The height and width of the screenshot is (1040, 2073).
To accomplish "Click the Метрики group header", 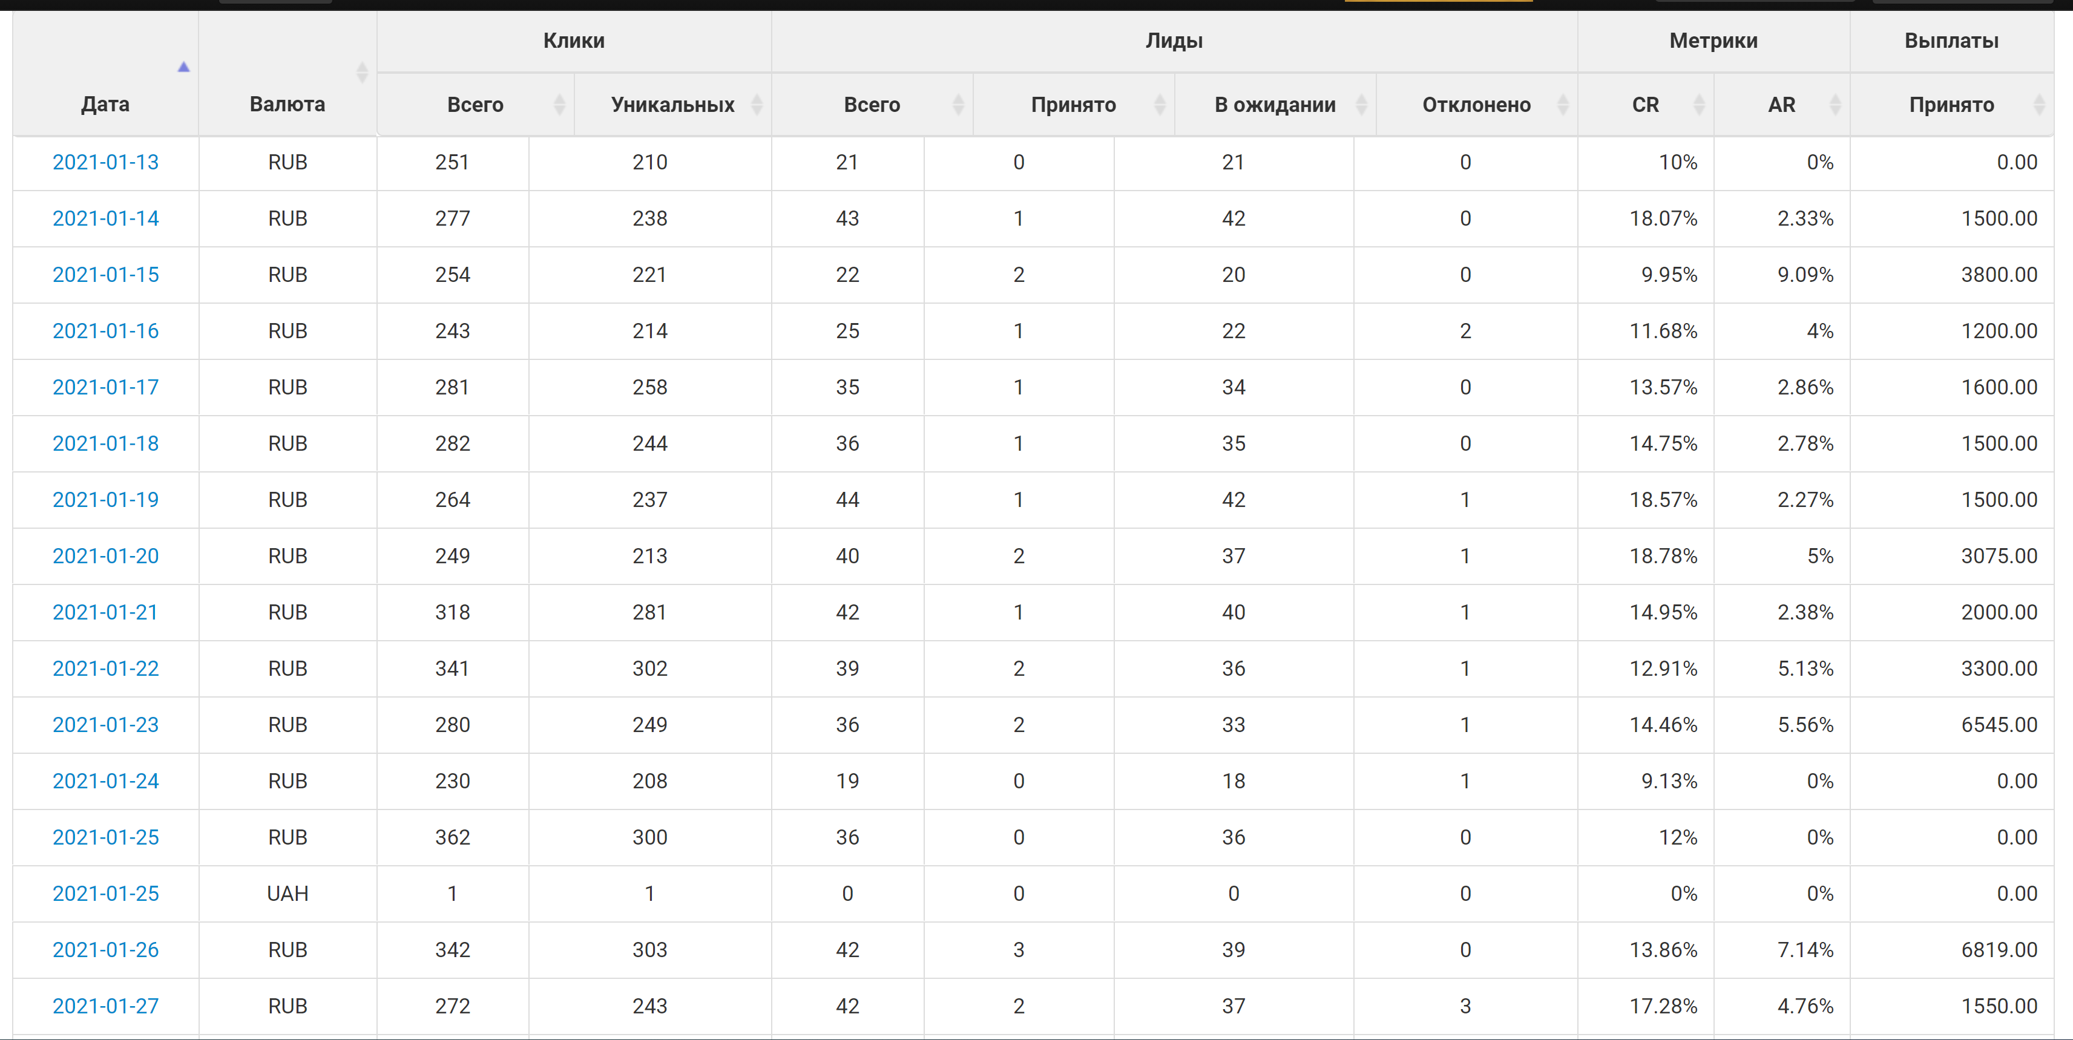I will [x=1713, y=41].
